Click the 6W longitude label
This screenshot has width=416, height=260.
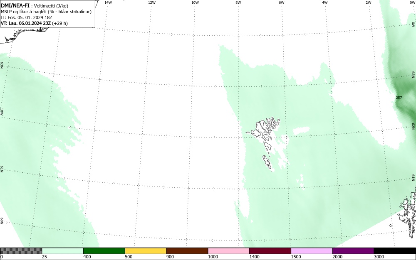tap(282, 2)
